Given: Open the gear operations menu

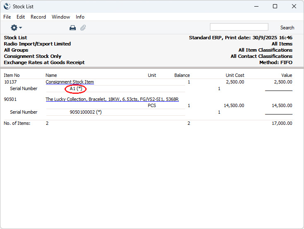Looking at the screenshot, I should click(x=16, y=28).
